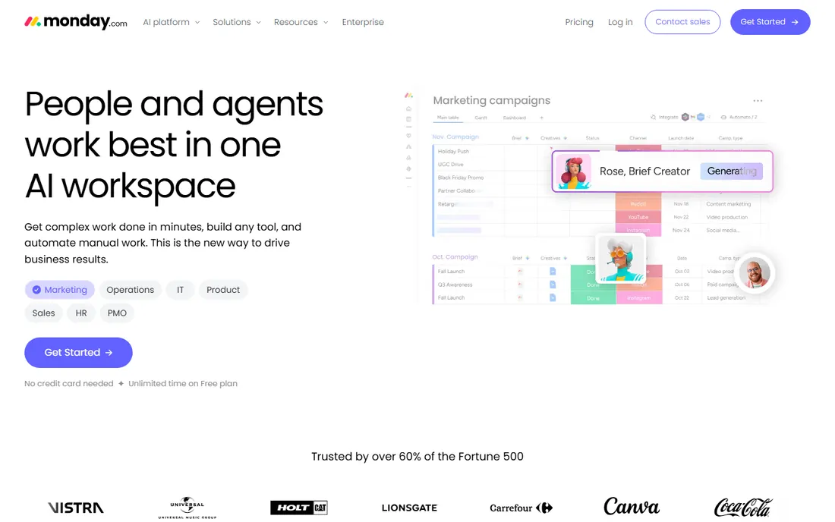Image resolution: width=835 pixels, height=522 pixels.
Task: Open the Brief PDF icon in Q3 Awareness row
Action: 520,285
